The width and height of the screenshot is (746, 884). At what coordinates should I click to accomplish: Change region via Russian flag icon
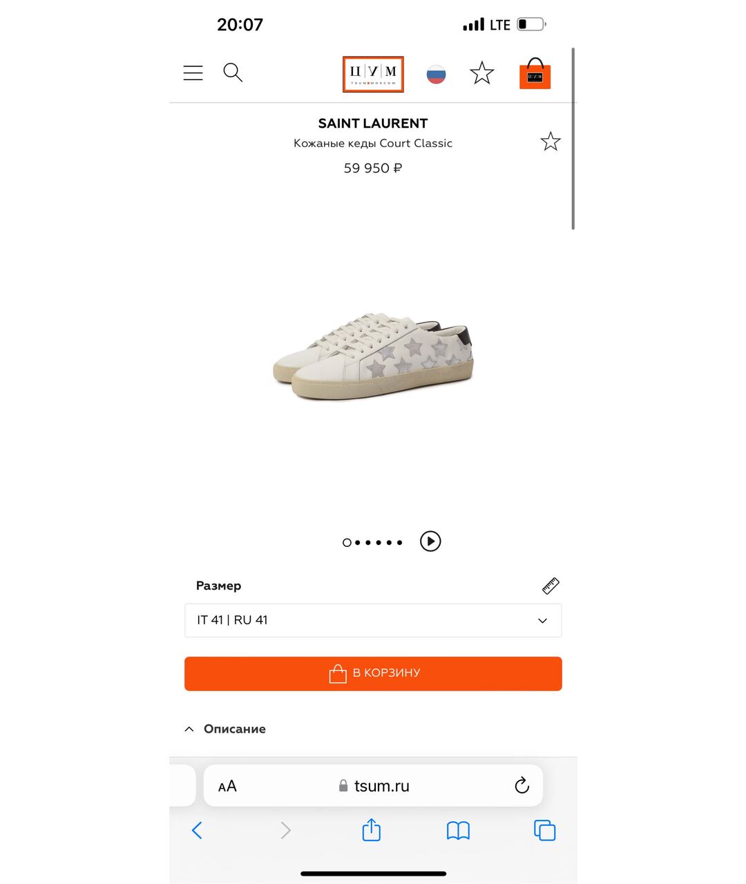[x=436, y=74]
